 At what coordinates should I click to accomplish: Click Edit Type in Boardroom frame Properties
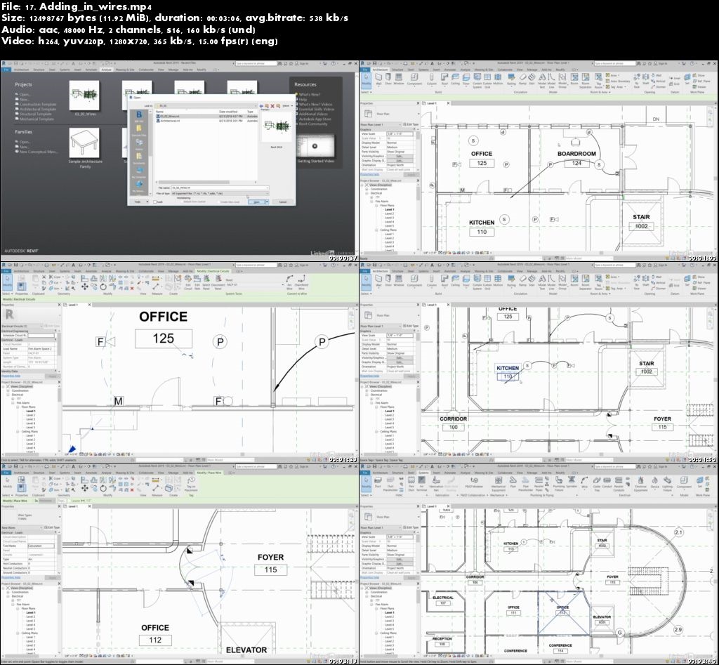411,124
